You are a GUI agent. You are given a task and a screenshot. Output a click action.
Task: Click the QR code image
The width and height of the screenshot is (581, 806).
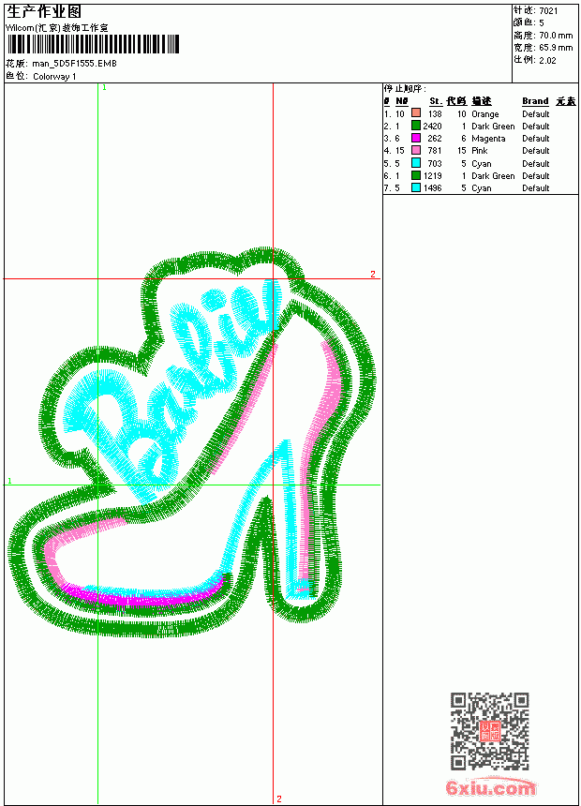click(x=489, y=731)
